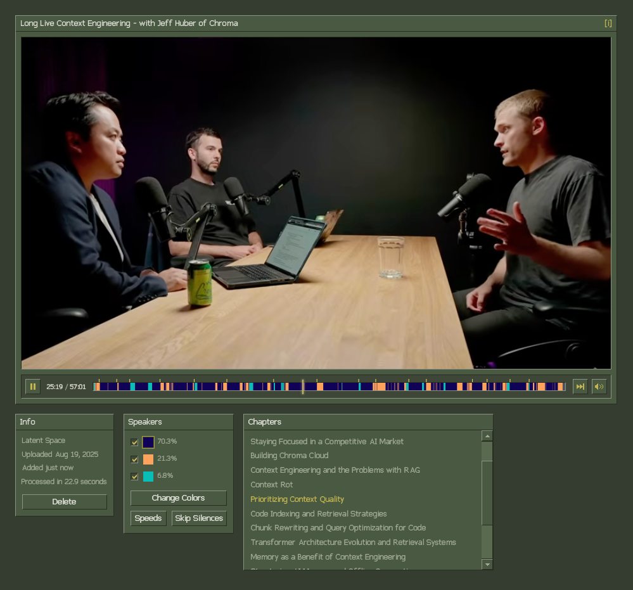
Task: Toggle the Skip Silences button
Action: 199,518
